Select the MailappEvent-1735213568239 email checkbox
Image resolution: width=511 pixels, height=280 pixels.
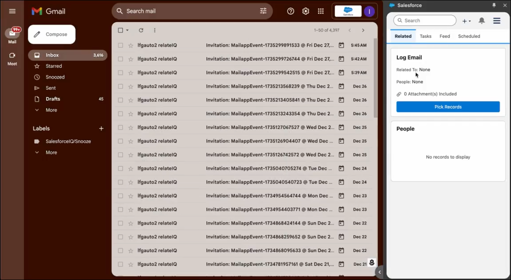(121, 86)
